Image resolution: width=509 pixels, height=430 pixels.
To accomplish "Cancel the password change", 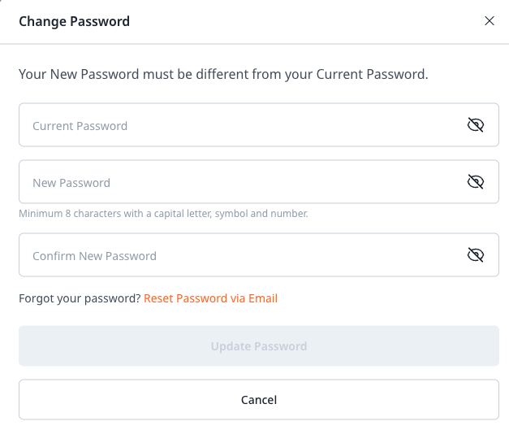I will (x=259, y=399).
